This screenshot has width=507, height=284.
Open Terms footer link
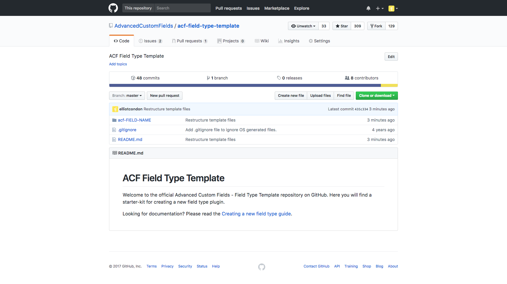coord(152,266)
